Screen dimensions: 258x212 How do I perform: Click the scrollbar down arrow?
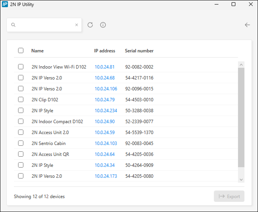point(241,180)
